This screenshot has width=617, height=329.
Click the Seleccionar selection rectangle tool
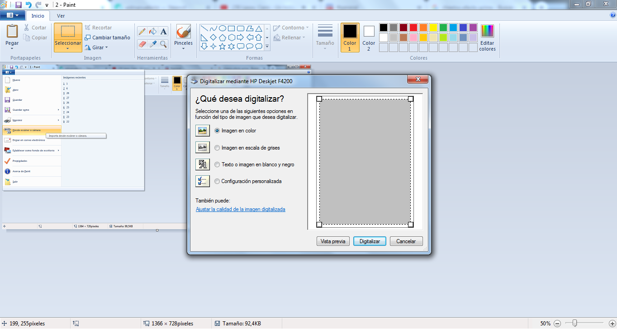[68, 32]
